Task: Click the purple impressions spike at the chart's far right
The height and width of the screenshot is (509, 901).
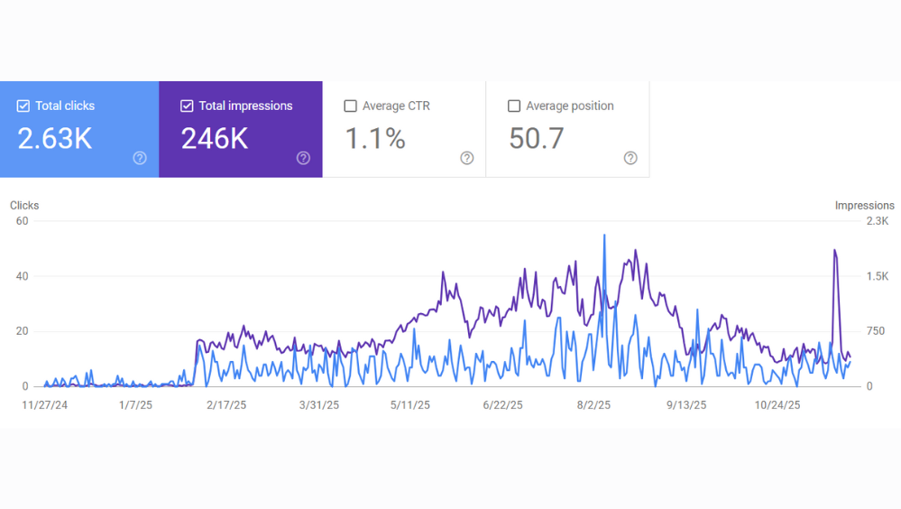Action: tap(835, 251)
